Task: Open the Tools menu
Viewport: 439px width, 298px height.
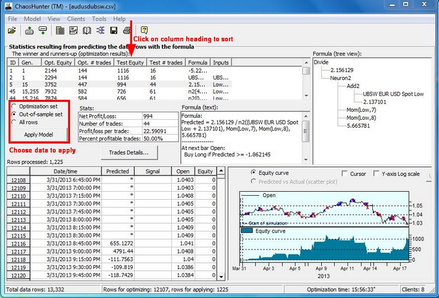Action: click(x=99, y=19)
